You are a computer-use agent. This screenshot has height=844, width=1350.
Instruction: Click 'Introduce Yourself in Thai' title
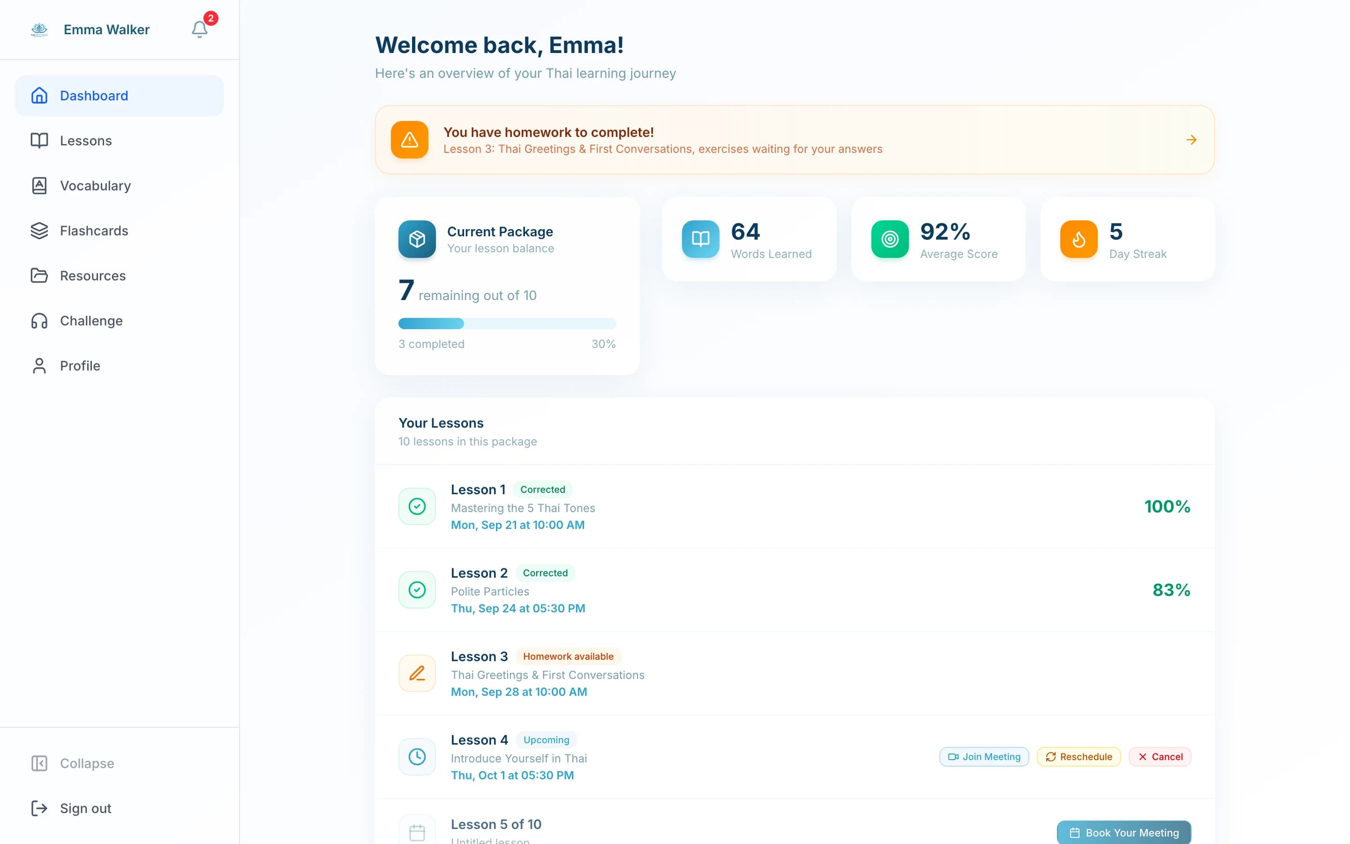click(519, 759)
